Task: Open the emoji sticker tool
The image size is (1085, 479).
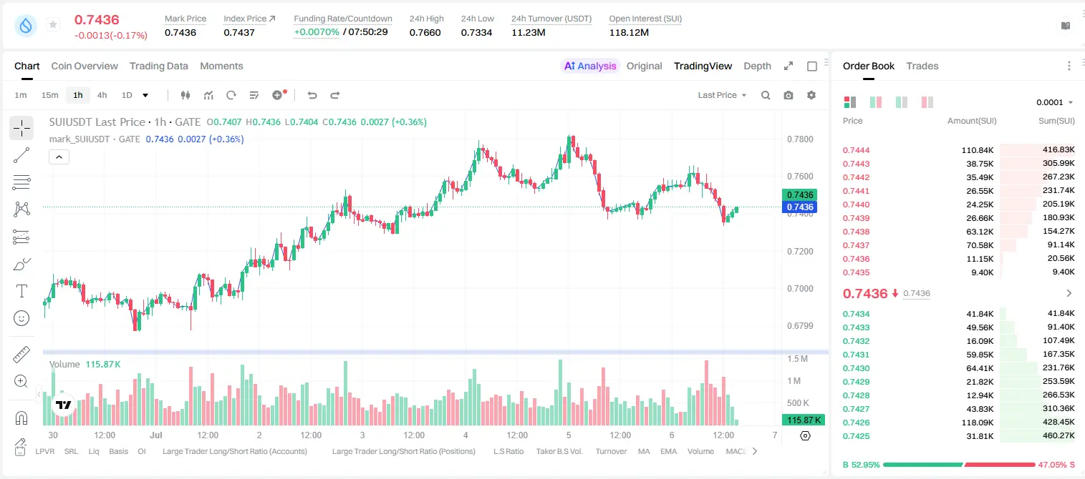Action: pos(21,318)
